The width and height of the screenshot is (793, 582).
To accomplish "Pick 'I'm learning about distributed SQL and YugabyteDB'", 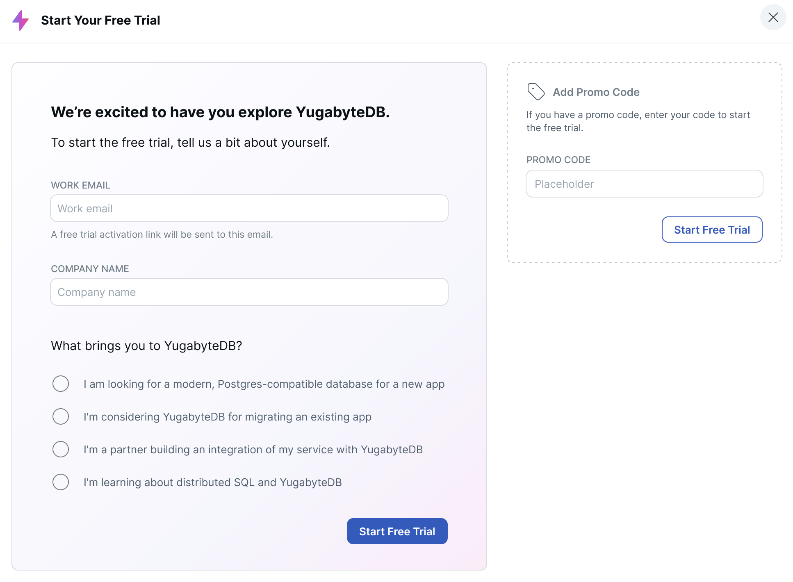I will tap(61, 482).
